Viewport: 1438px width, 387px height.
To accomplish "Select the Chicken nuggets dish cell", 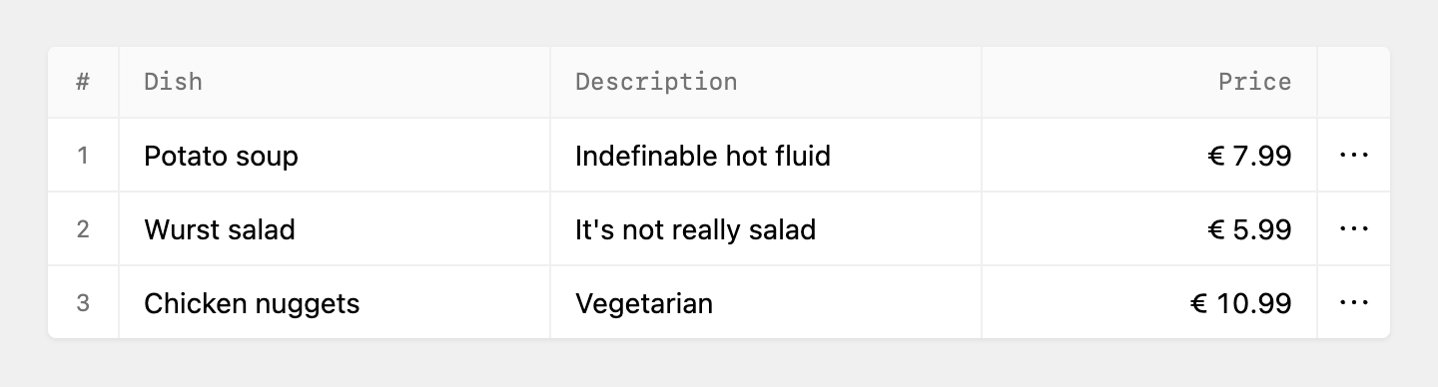I will tap(335, 303).
